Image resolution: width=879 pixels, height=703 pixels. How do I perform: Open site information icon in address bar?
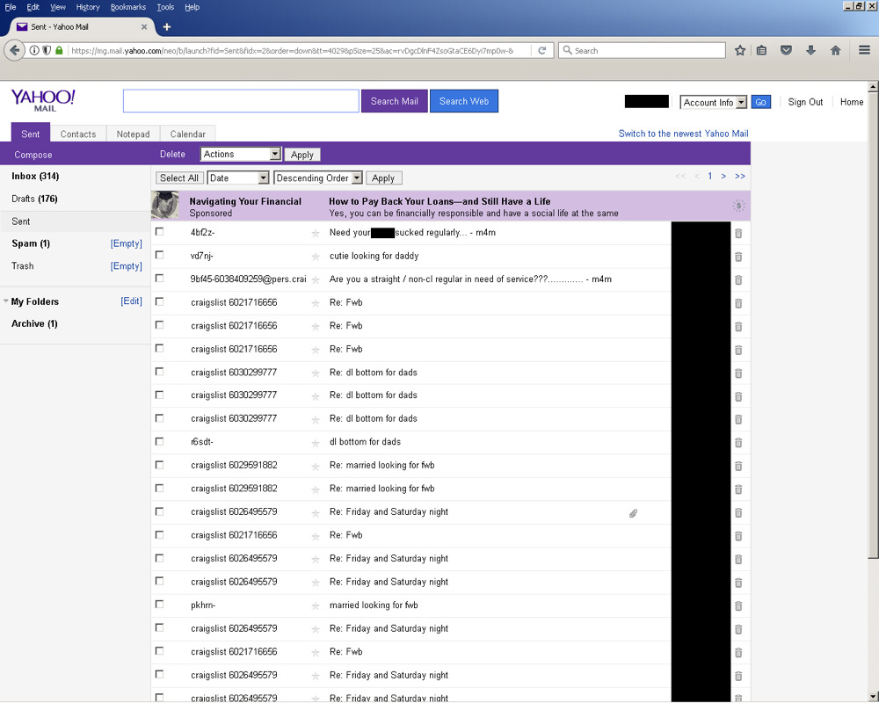(x=34, y=50)
